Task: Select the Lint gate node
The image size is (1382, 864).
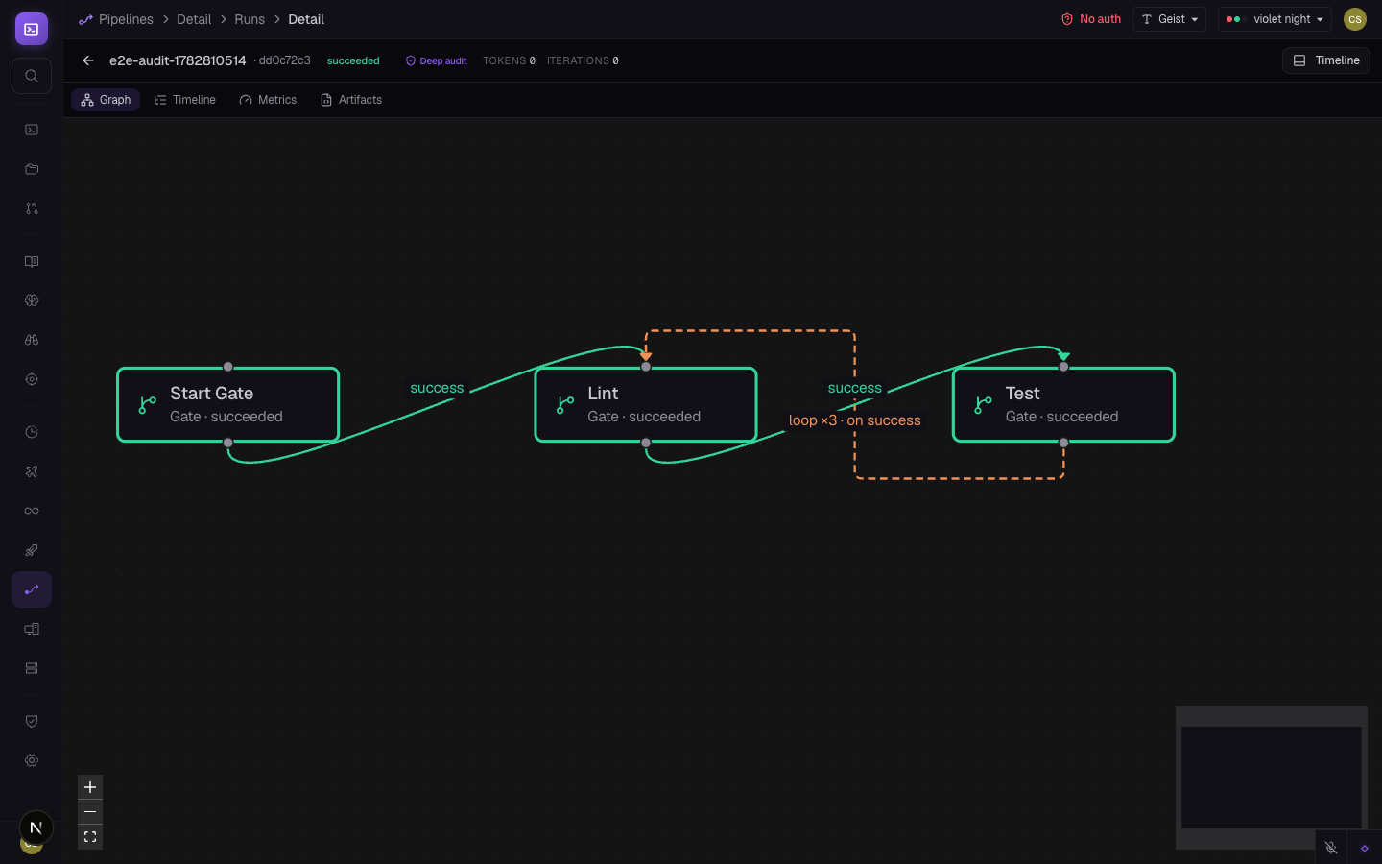Action: pyautogui.click(x=646, y=404)
